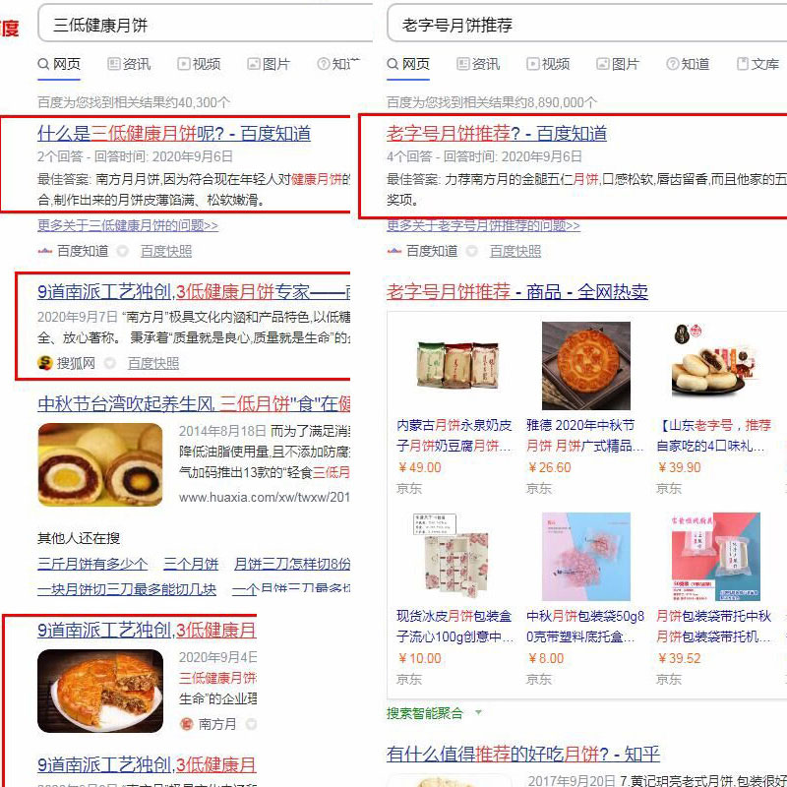The width and height of the screenshot is (787, 787).
Task: Open the 什么是三低健康月饼呢 Baidu Zhidao result
Action: coord(174,134)
